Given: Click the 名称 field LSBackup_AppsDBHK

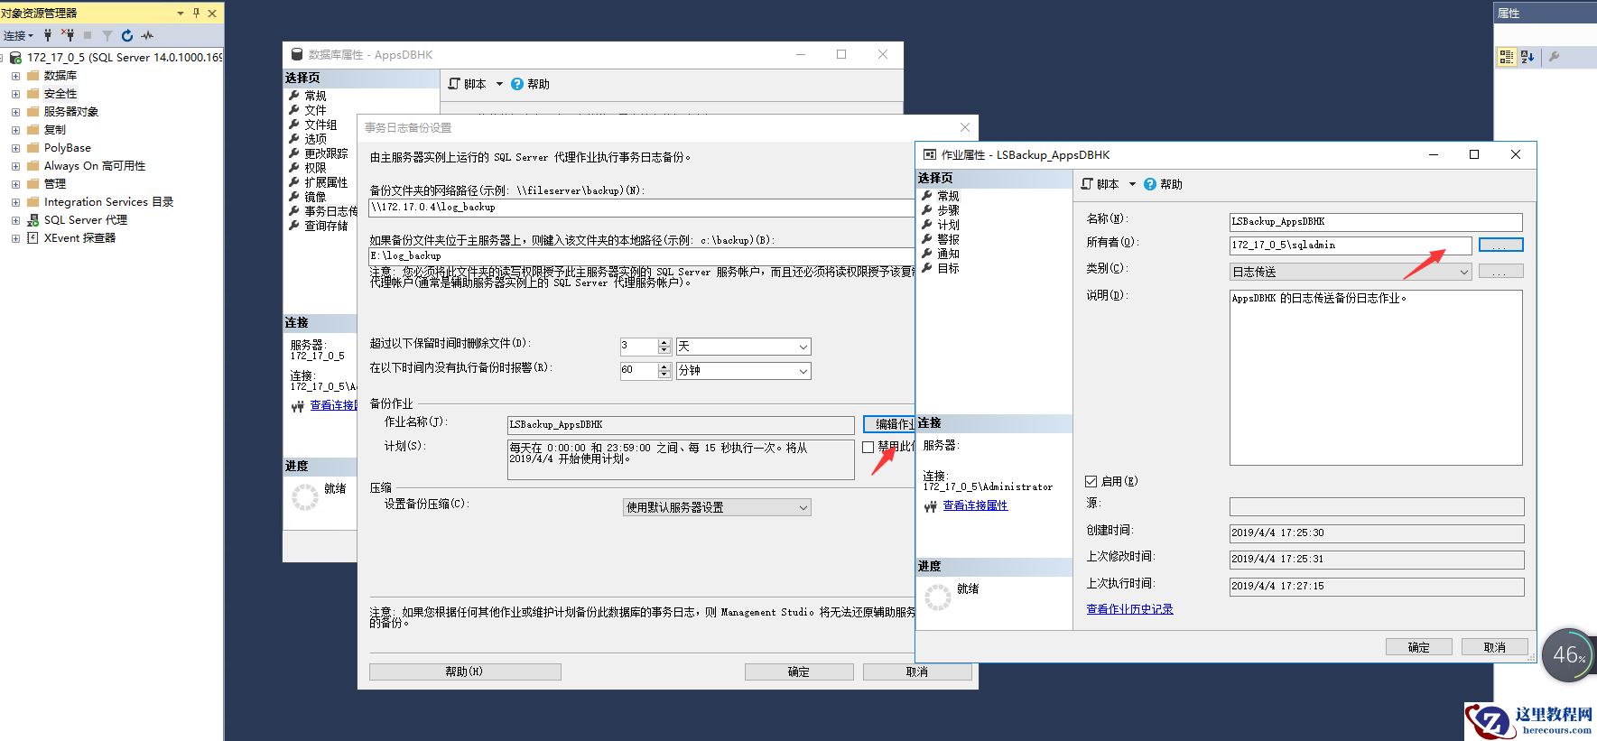Looking at the screenshot, I should 1376,221.
